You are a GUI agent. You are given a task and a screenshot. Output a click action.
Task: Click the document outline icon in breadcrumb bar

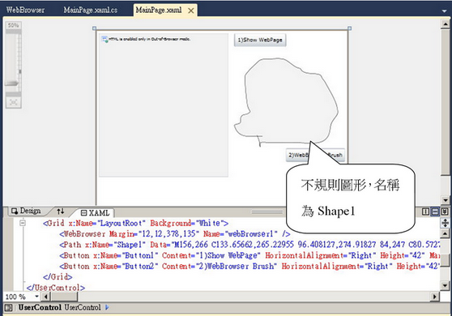click(x=9, y=308)
